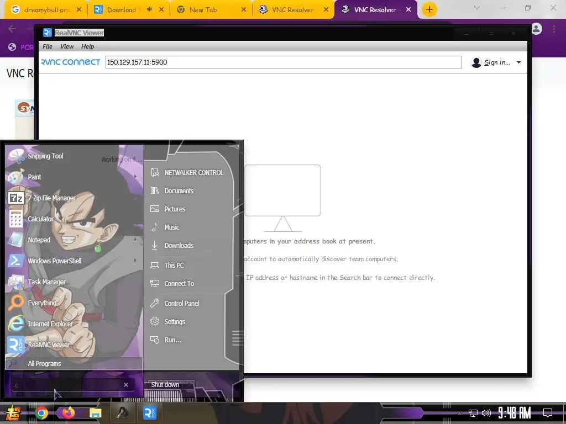
Task: Clear the start menu search box
Action: coord(126,385)
